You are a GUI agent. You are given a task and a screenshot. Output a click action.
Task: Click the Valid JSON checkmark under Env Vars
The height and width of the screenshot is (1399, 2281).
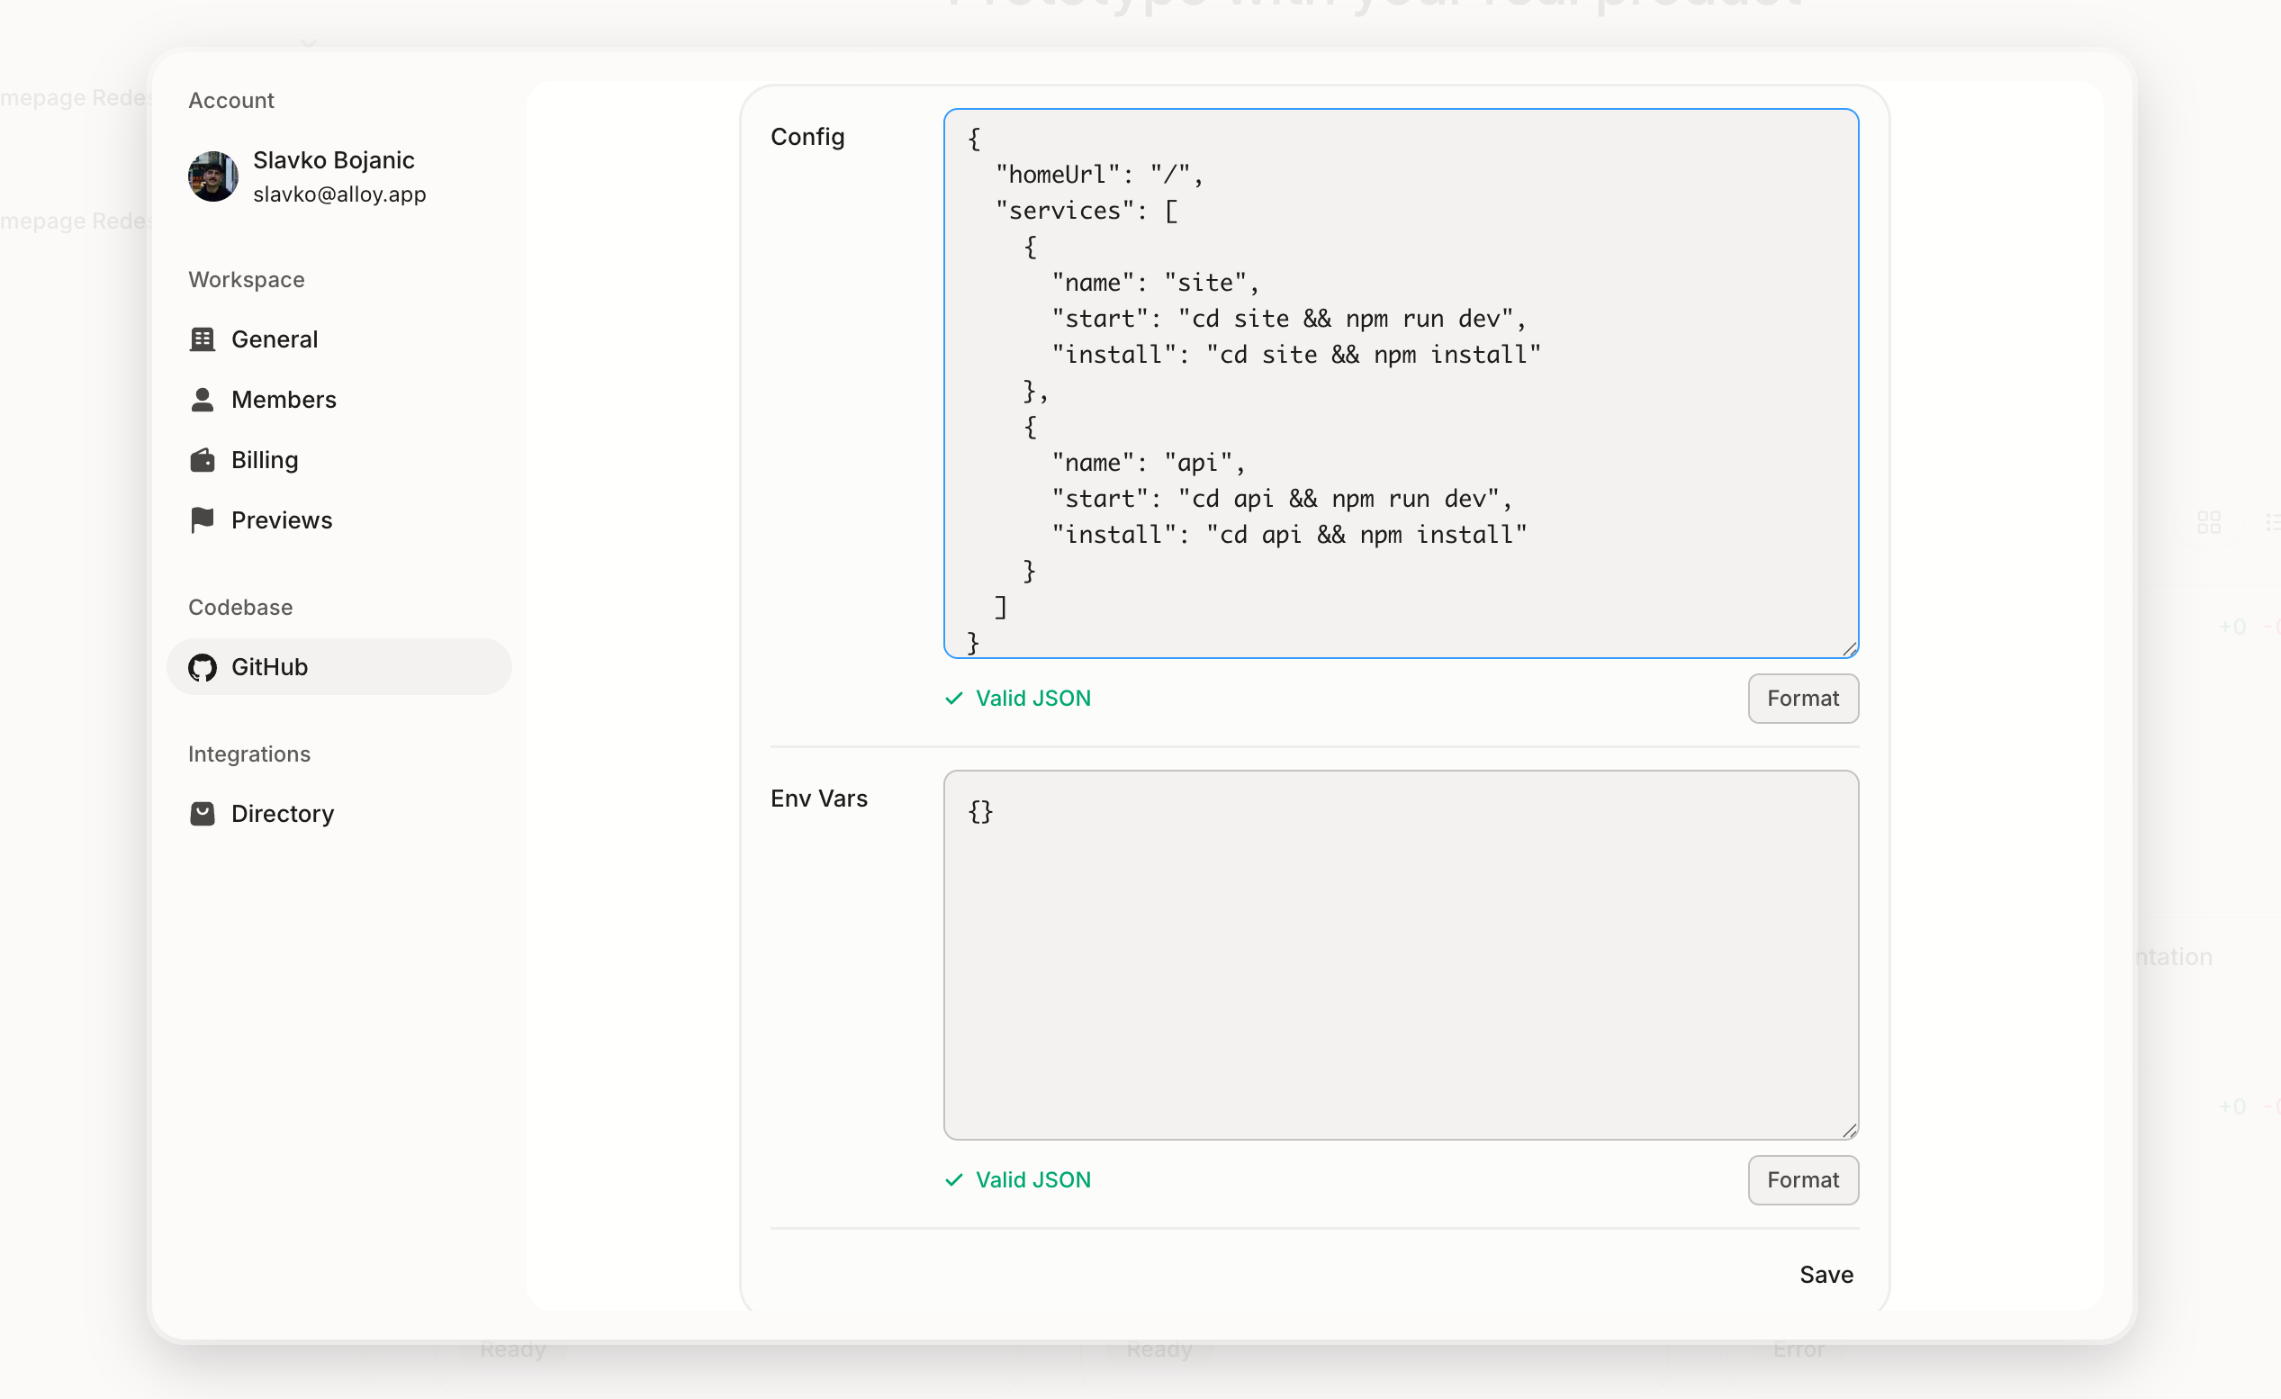(x=954, y=1179)
